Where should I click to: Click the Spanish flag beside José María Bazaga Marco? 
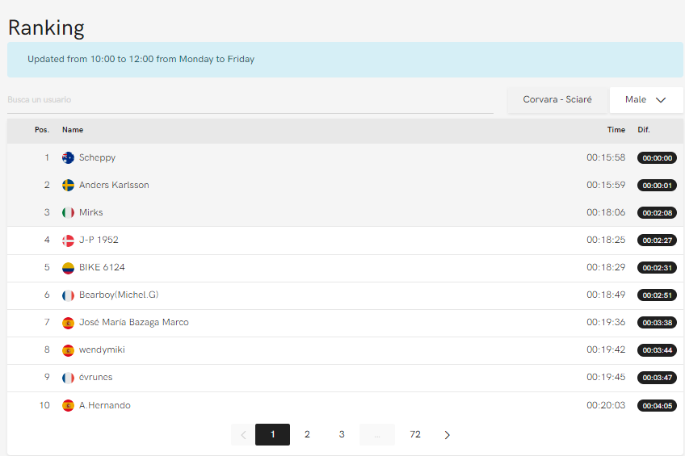click(x=68, y=323)
